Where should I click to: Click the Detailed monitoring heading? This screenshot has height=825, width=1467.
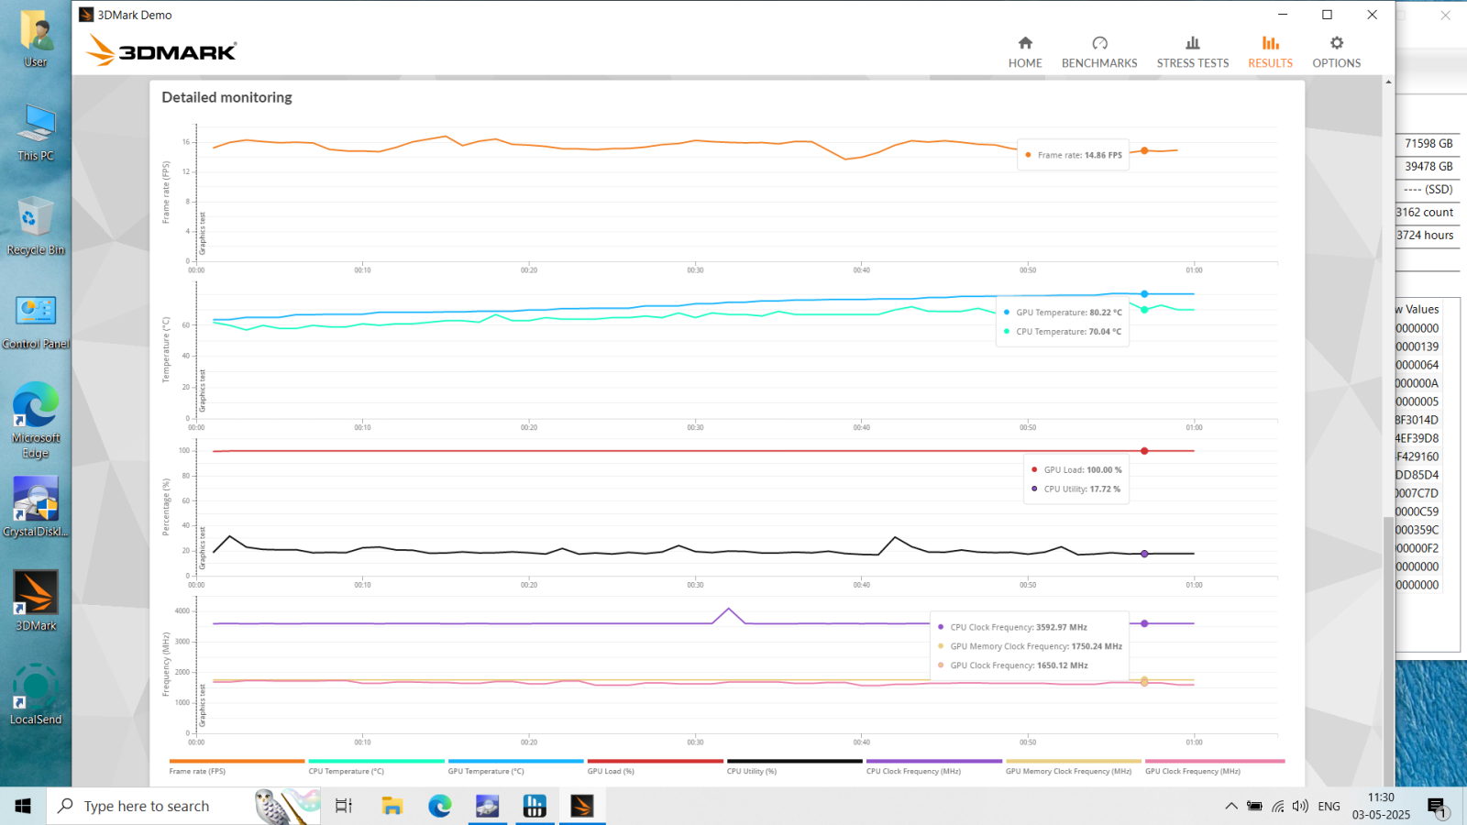pyautogui.click(x=226, y=97)
